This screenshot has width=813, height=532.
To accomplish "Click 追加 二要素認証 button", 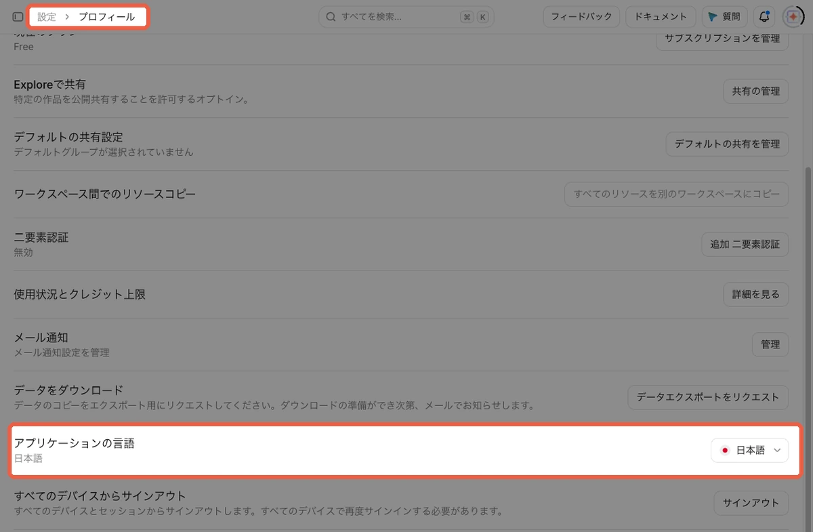I will coord(745,244).
